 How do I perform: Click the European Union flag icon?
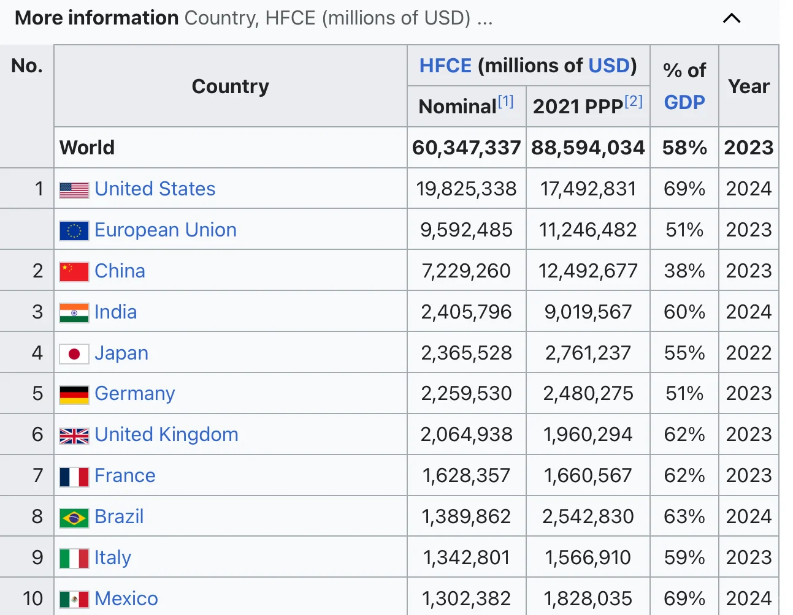point(74,231)
